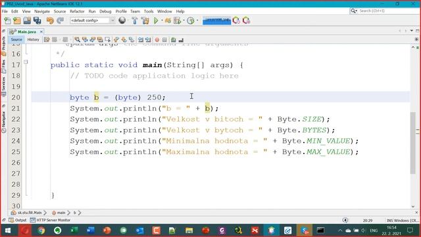Click the Find Next Occurrence icon
Image resolution: width=421 pixels, height=237 pixels.
93,39
